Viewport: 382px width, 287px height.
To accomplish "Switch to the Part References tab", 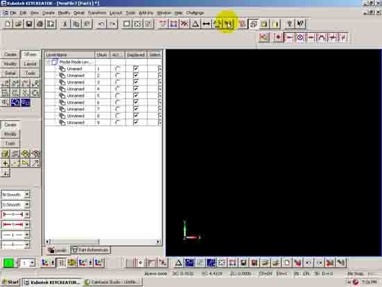I will point(90,250).
